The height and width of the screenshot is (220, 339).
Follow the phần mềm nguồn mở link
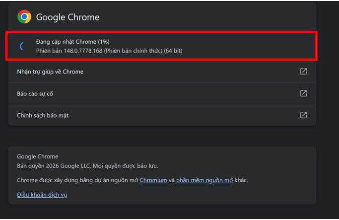(204, 180)
